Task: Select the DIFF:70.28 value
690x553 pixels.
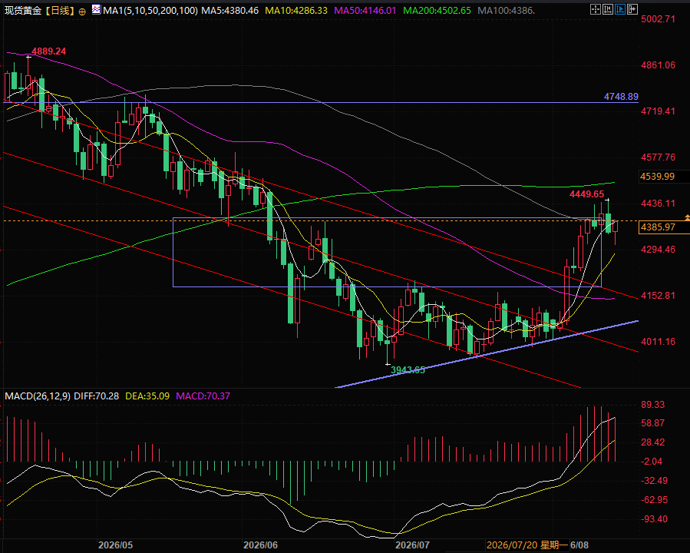Action: pyautogui.click(x=97, y=396)
